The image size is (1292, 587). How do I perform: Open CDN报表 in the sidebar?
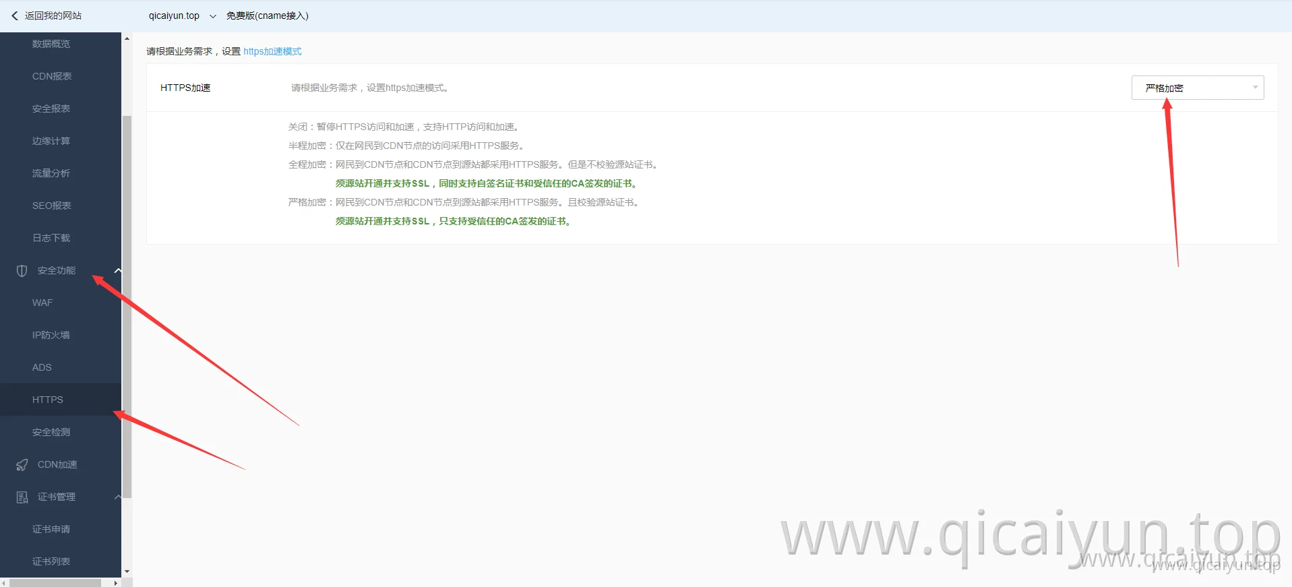(x=52, y=76)
